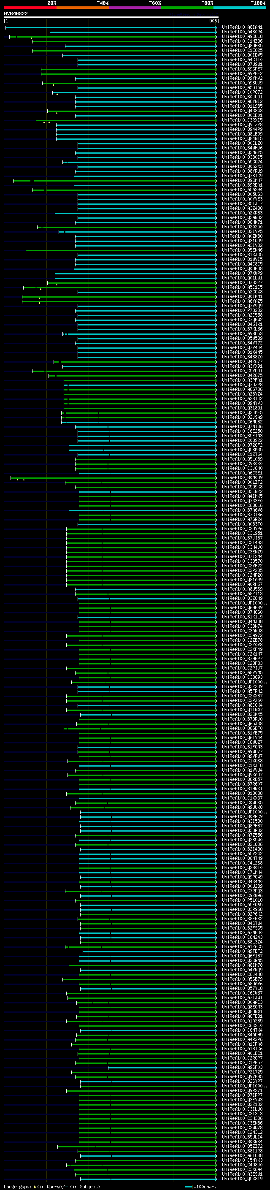Viewport: 270px width, 1190px height.
Task: Click label UniRef100_B1XJG5
Action: coord(242,255)
